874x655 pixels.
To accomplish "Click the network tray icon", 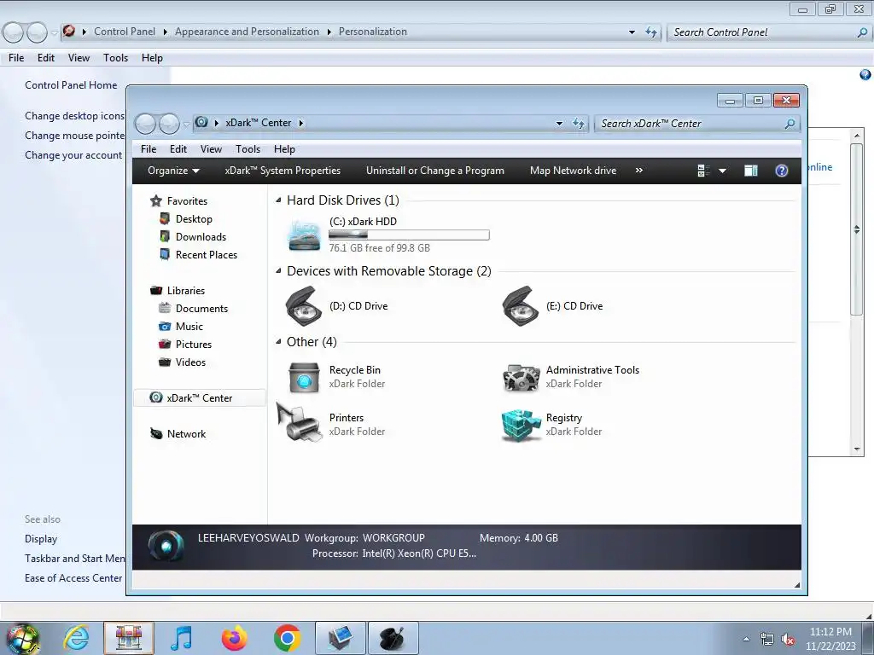I will (x=767, y=640).
